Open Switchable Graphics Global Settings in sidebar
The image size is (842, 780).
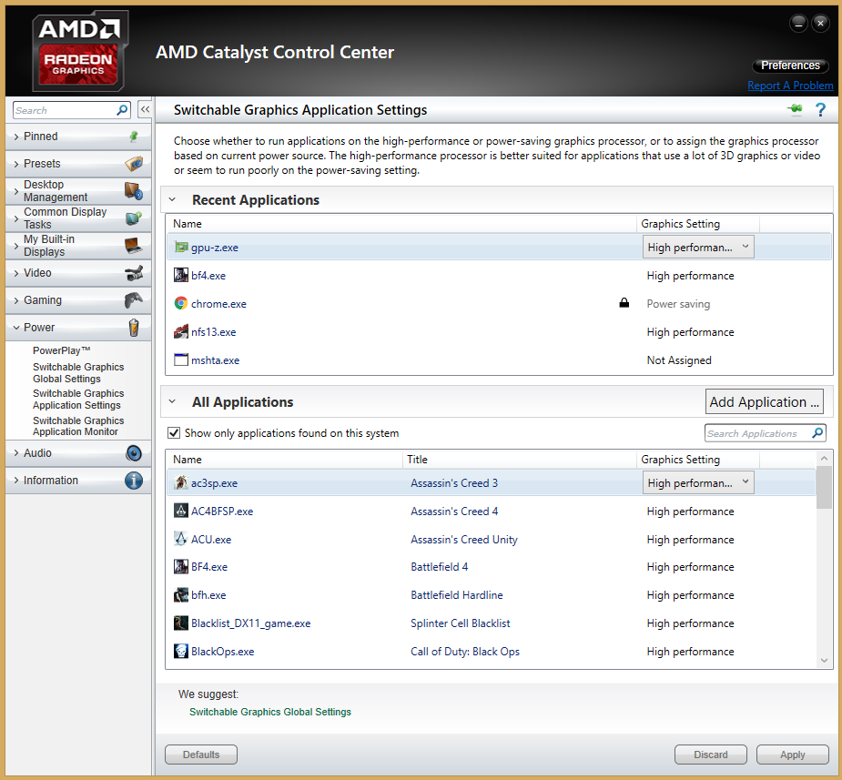coord(78,373)
